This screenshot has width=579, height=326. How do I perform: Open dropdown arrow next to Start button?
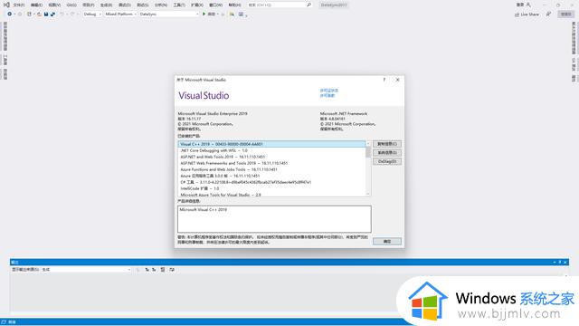coord(218,14)
